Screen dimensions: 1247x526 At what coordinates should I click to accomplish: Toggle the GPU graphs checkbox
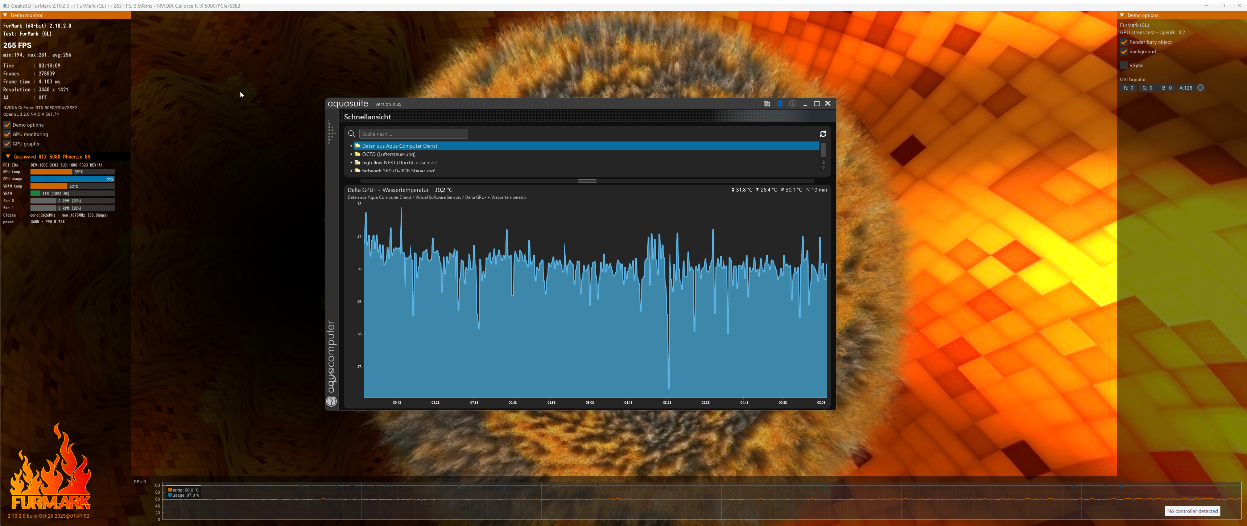7,144
